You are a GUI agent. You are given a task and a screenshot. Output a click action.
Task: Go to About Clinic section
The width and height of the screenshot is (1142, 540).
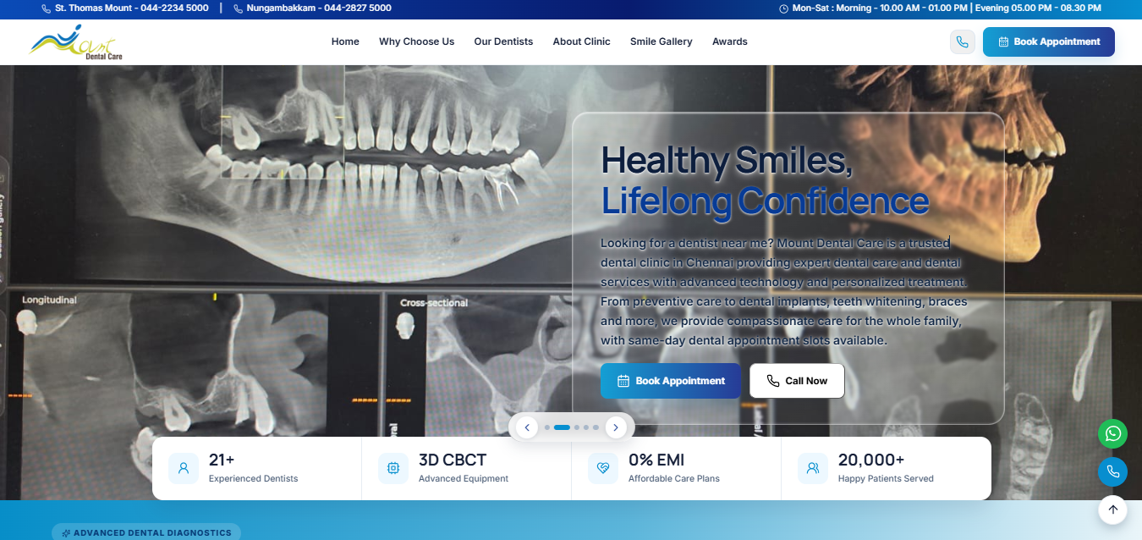(581, 41)
